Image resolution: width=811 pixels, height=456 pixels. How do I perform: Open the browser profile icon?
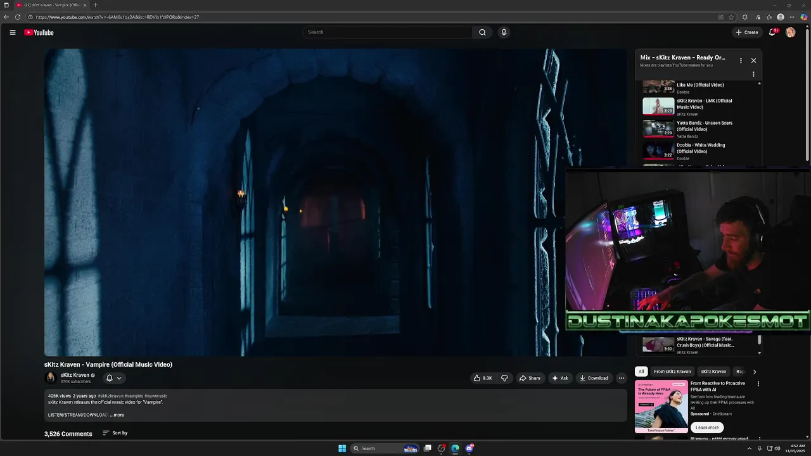click(x=781, y=17)
